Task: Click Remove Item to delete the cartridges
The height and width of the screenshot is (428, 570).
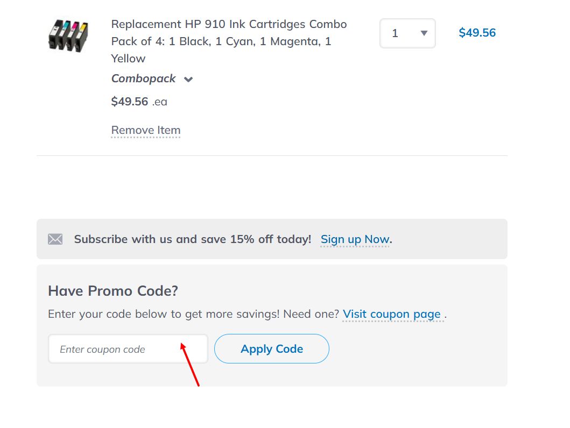Action: (145, 130)
